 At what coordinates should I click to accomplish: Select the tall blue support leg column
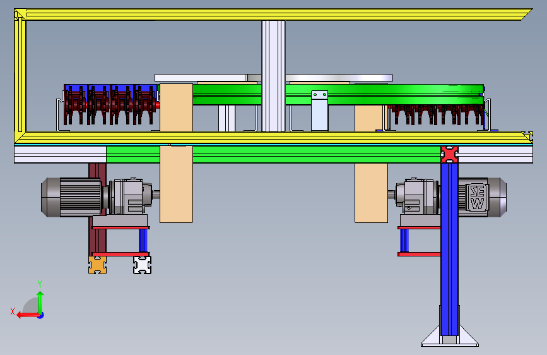point(450,249)
